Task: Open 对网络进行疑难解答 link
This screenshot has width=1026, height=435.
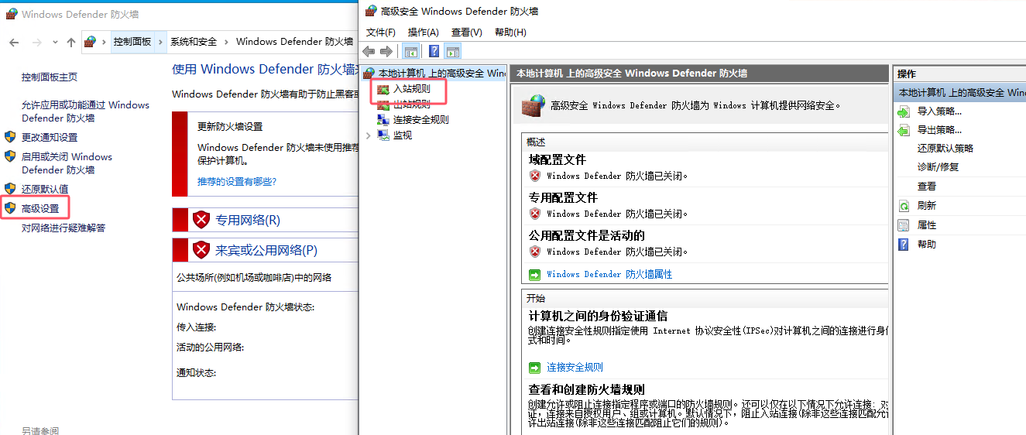Action: point(63,228)
